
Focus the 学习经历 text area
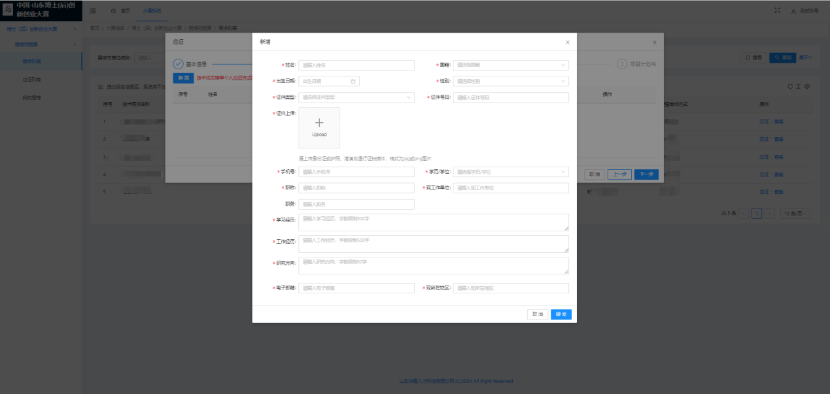pyautogui.click(x=433, y=222)
